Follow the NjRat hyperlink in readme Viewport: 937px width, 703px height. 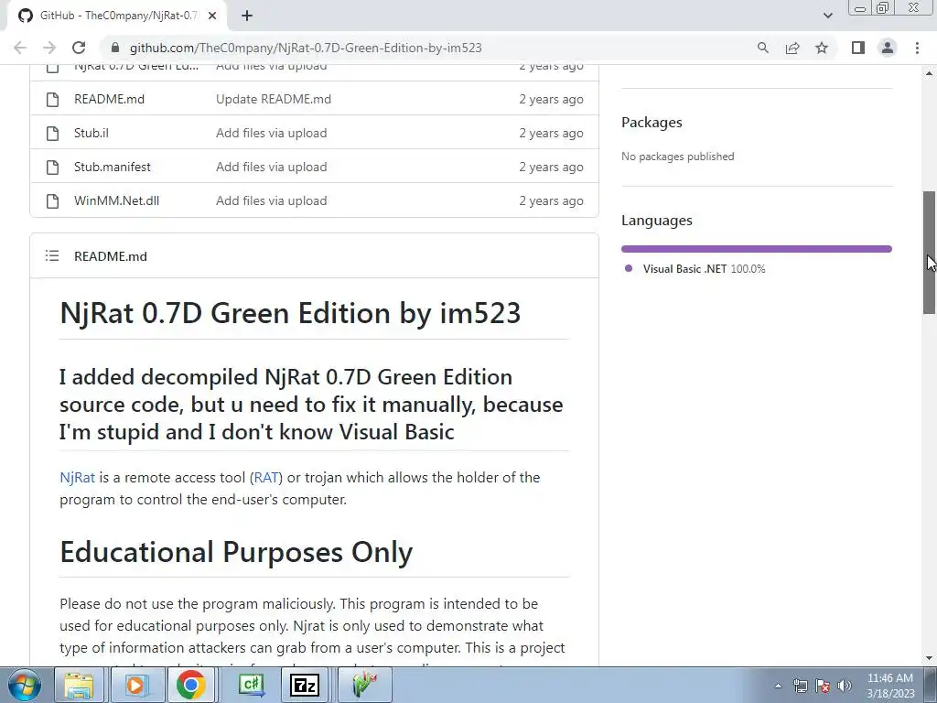pos(77,478)
